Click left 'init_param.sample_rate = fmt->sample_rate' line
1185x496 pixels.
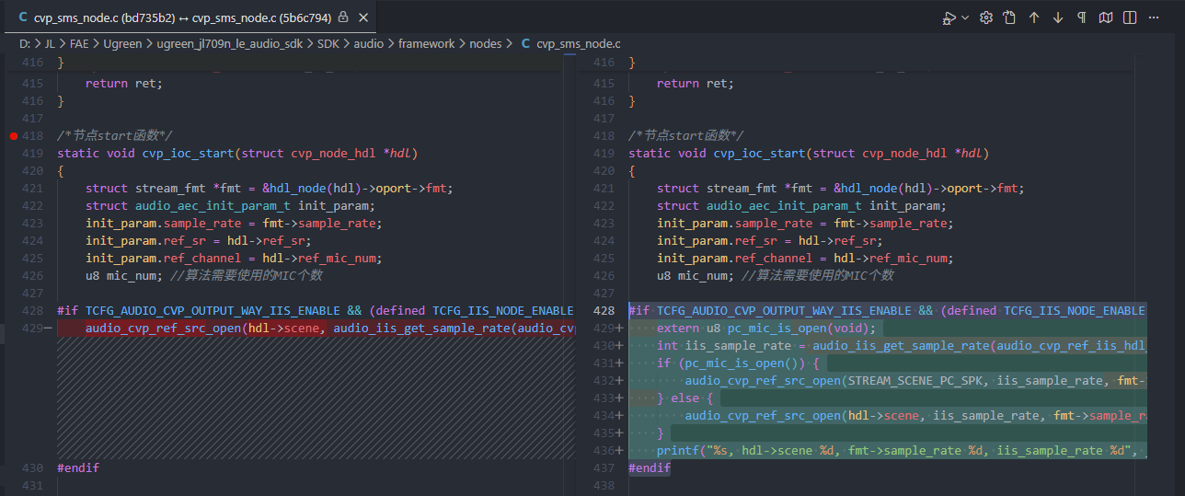(234, 224)
